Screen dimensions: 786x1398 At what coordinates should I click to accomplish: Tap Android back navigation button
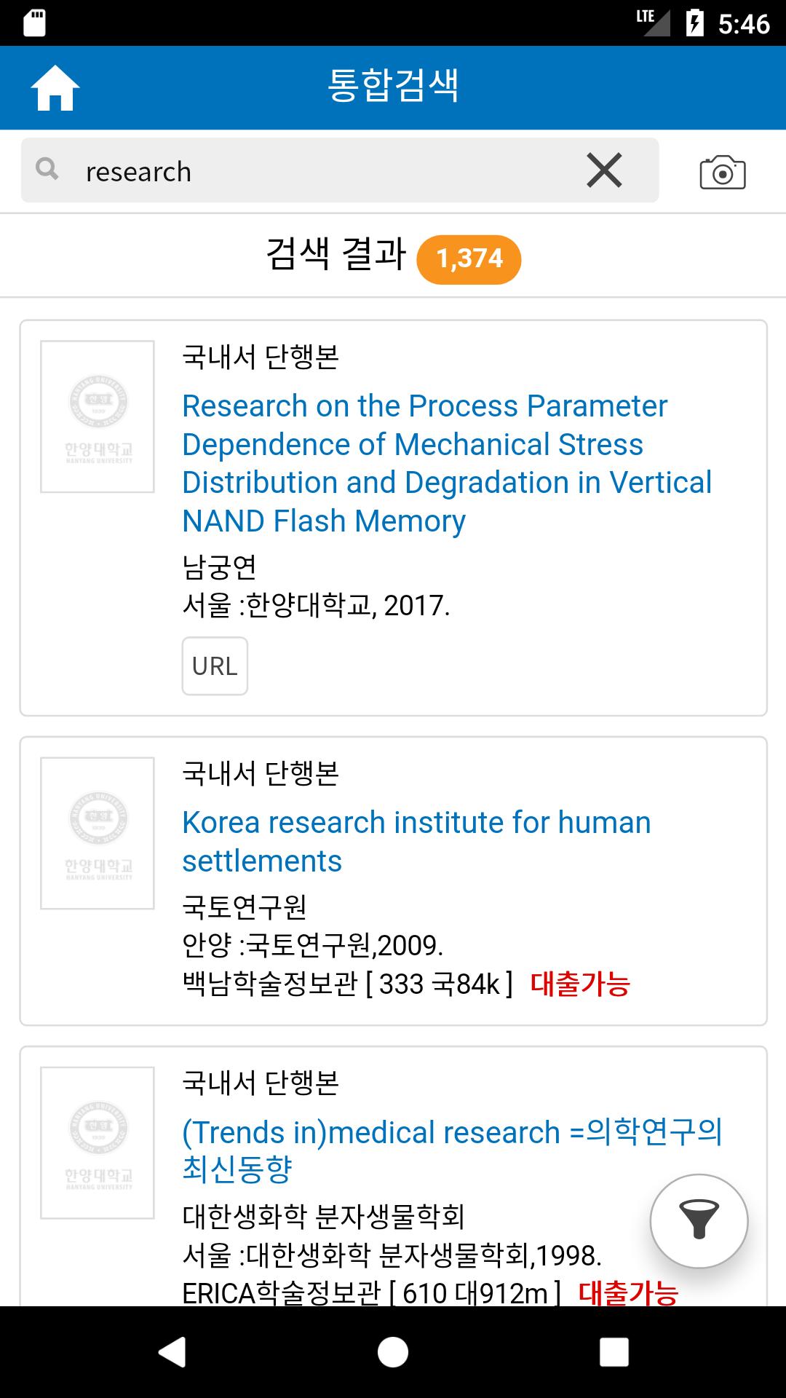point(172,1352)
